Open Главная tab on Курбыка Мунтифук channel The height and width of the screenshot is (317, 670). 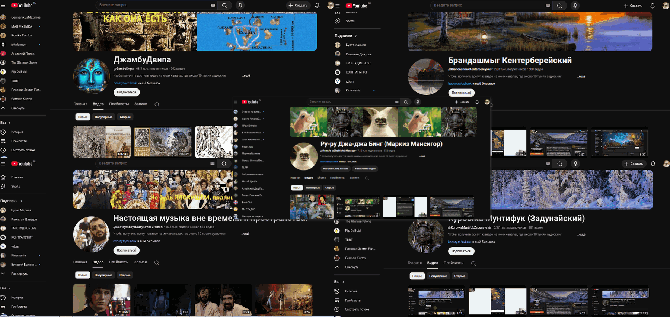415,263
